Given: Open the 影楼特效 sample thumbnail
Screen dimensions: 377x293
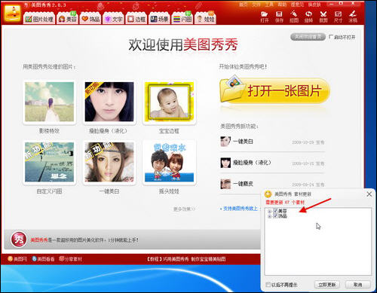Looking at the screenshot, I should (49, 102).
